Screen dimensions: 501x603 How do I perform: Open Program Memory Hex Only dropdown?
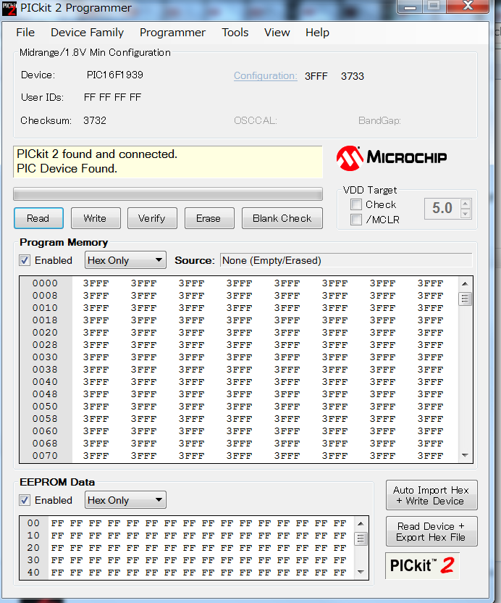point(125,260)
